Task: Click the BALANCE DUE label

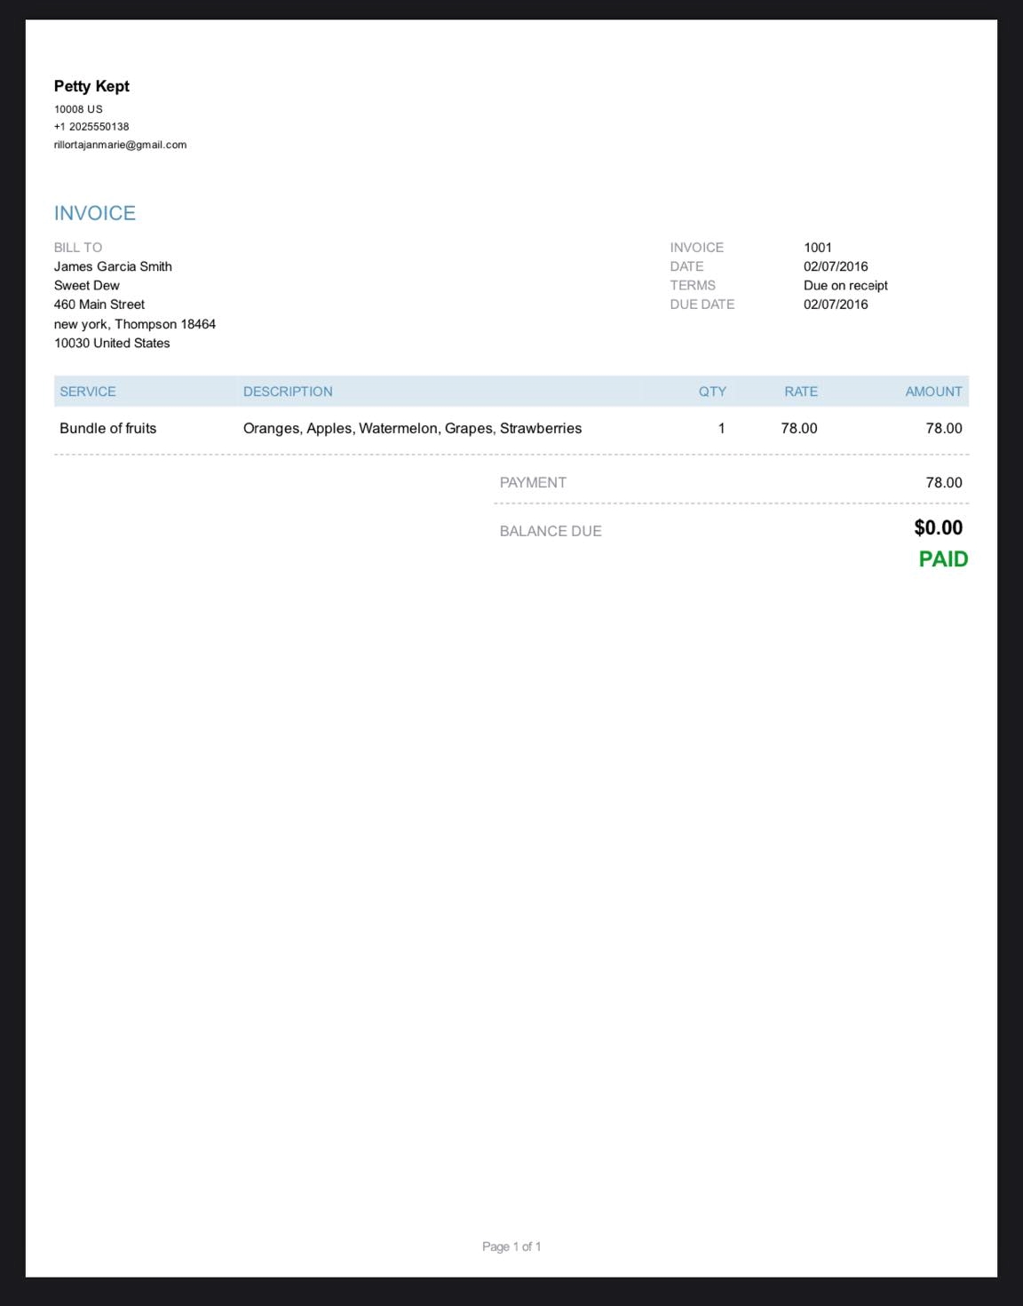Action: tap(551, 531)
